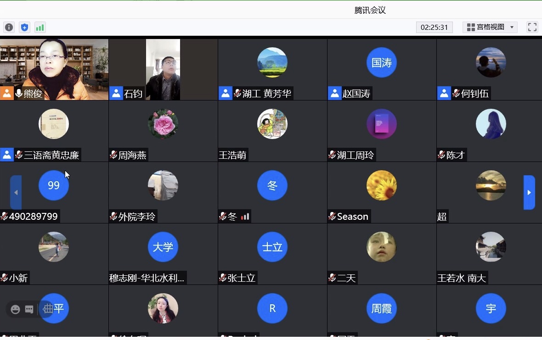Go to previous page of participants

tap(16, 192)
